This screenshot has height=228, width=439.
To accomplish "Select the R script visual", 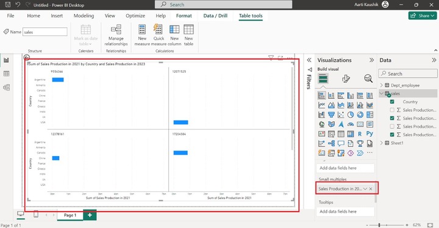I will (x=360, y=134).
